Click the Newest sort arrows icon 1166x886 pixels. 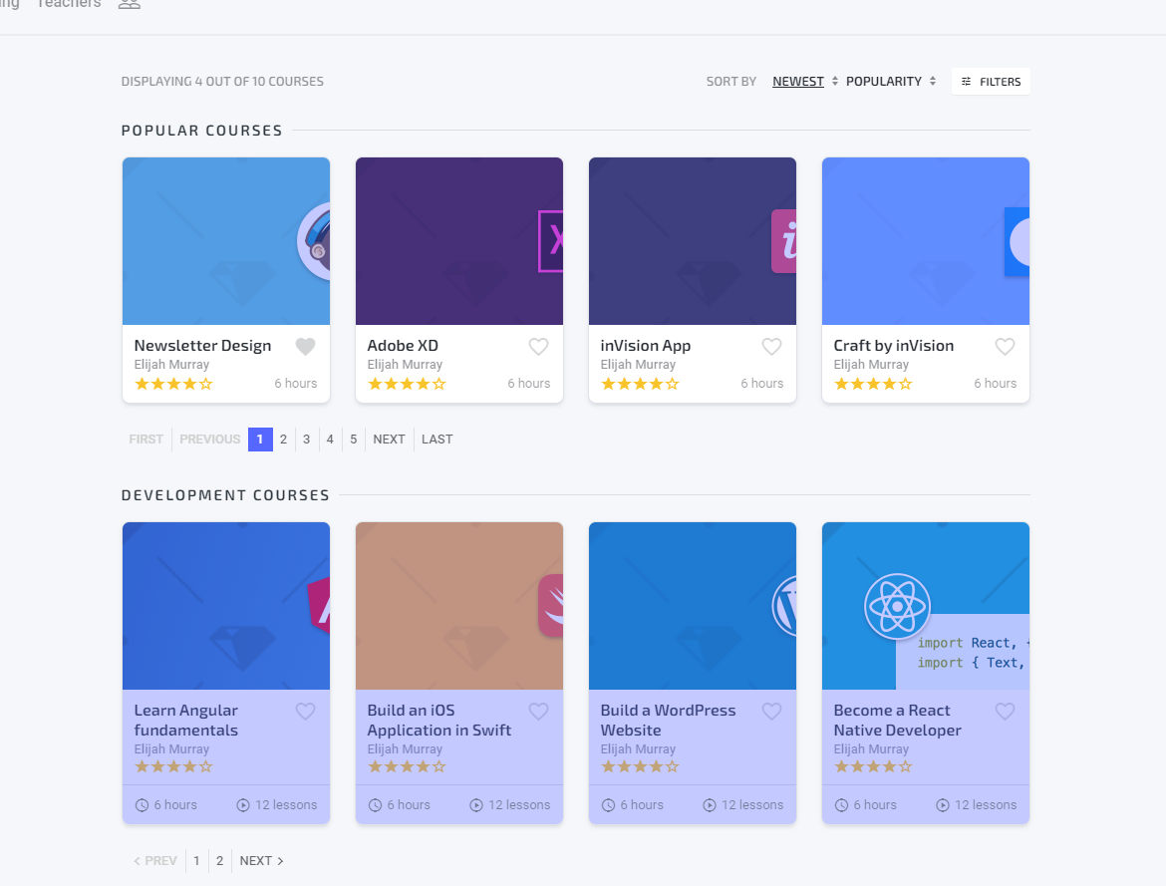click(x=835, y=81)
